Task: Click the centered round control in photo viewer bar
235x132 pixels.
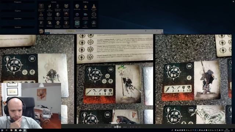Action: tap(117, 127)
